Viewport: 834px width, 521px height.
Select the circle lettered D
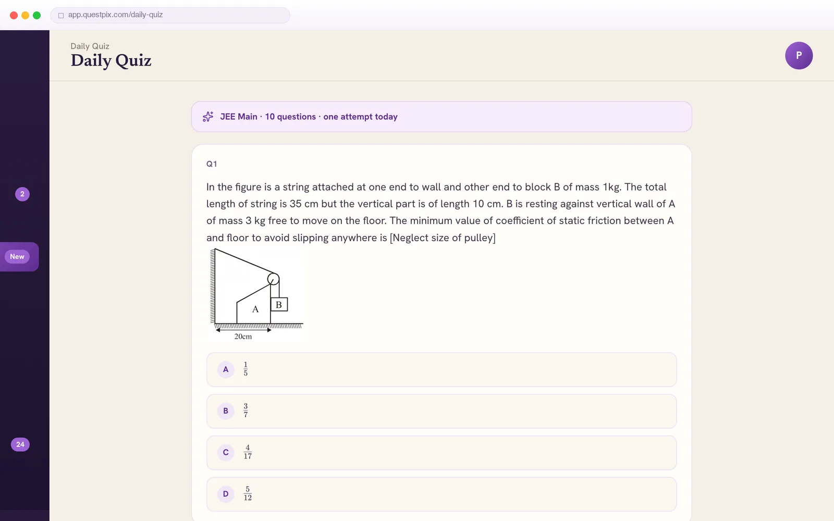[226, 494]
